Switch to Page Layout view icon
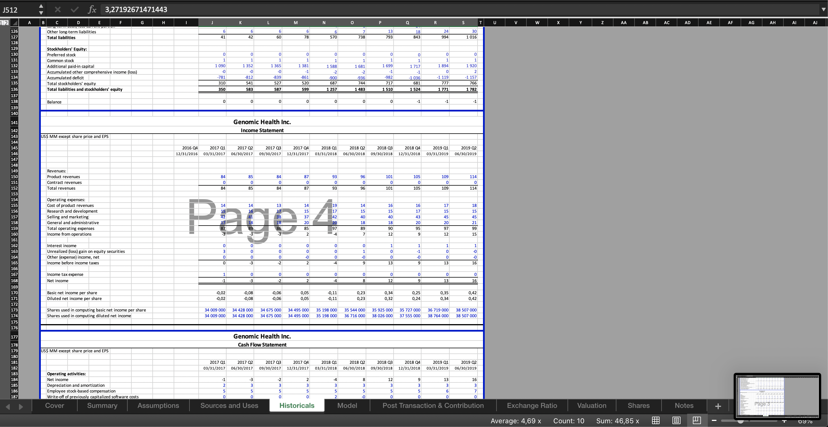Image resolution: width=828 pixels, height=427 pixels. coord(676,421)
